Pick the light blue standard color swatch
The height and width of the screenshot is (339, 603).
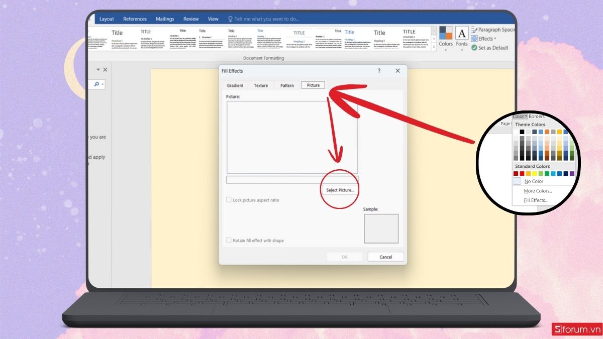click(553, 173)
